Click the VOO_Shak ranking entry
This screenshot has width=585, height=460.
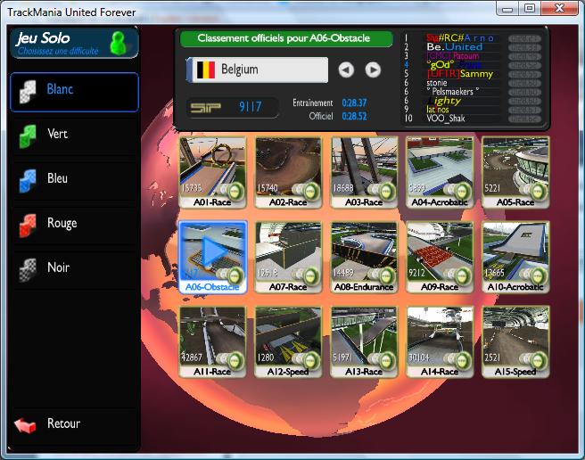[446, 118]
